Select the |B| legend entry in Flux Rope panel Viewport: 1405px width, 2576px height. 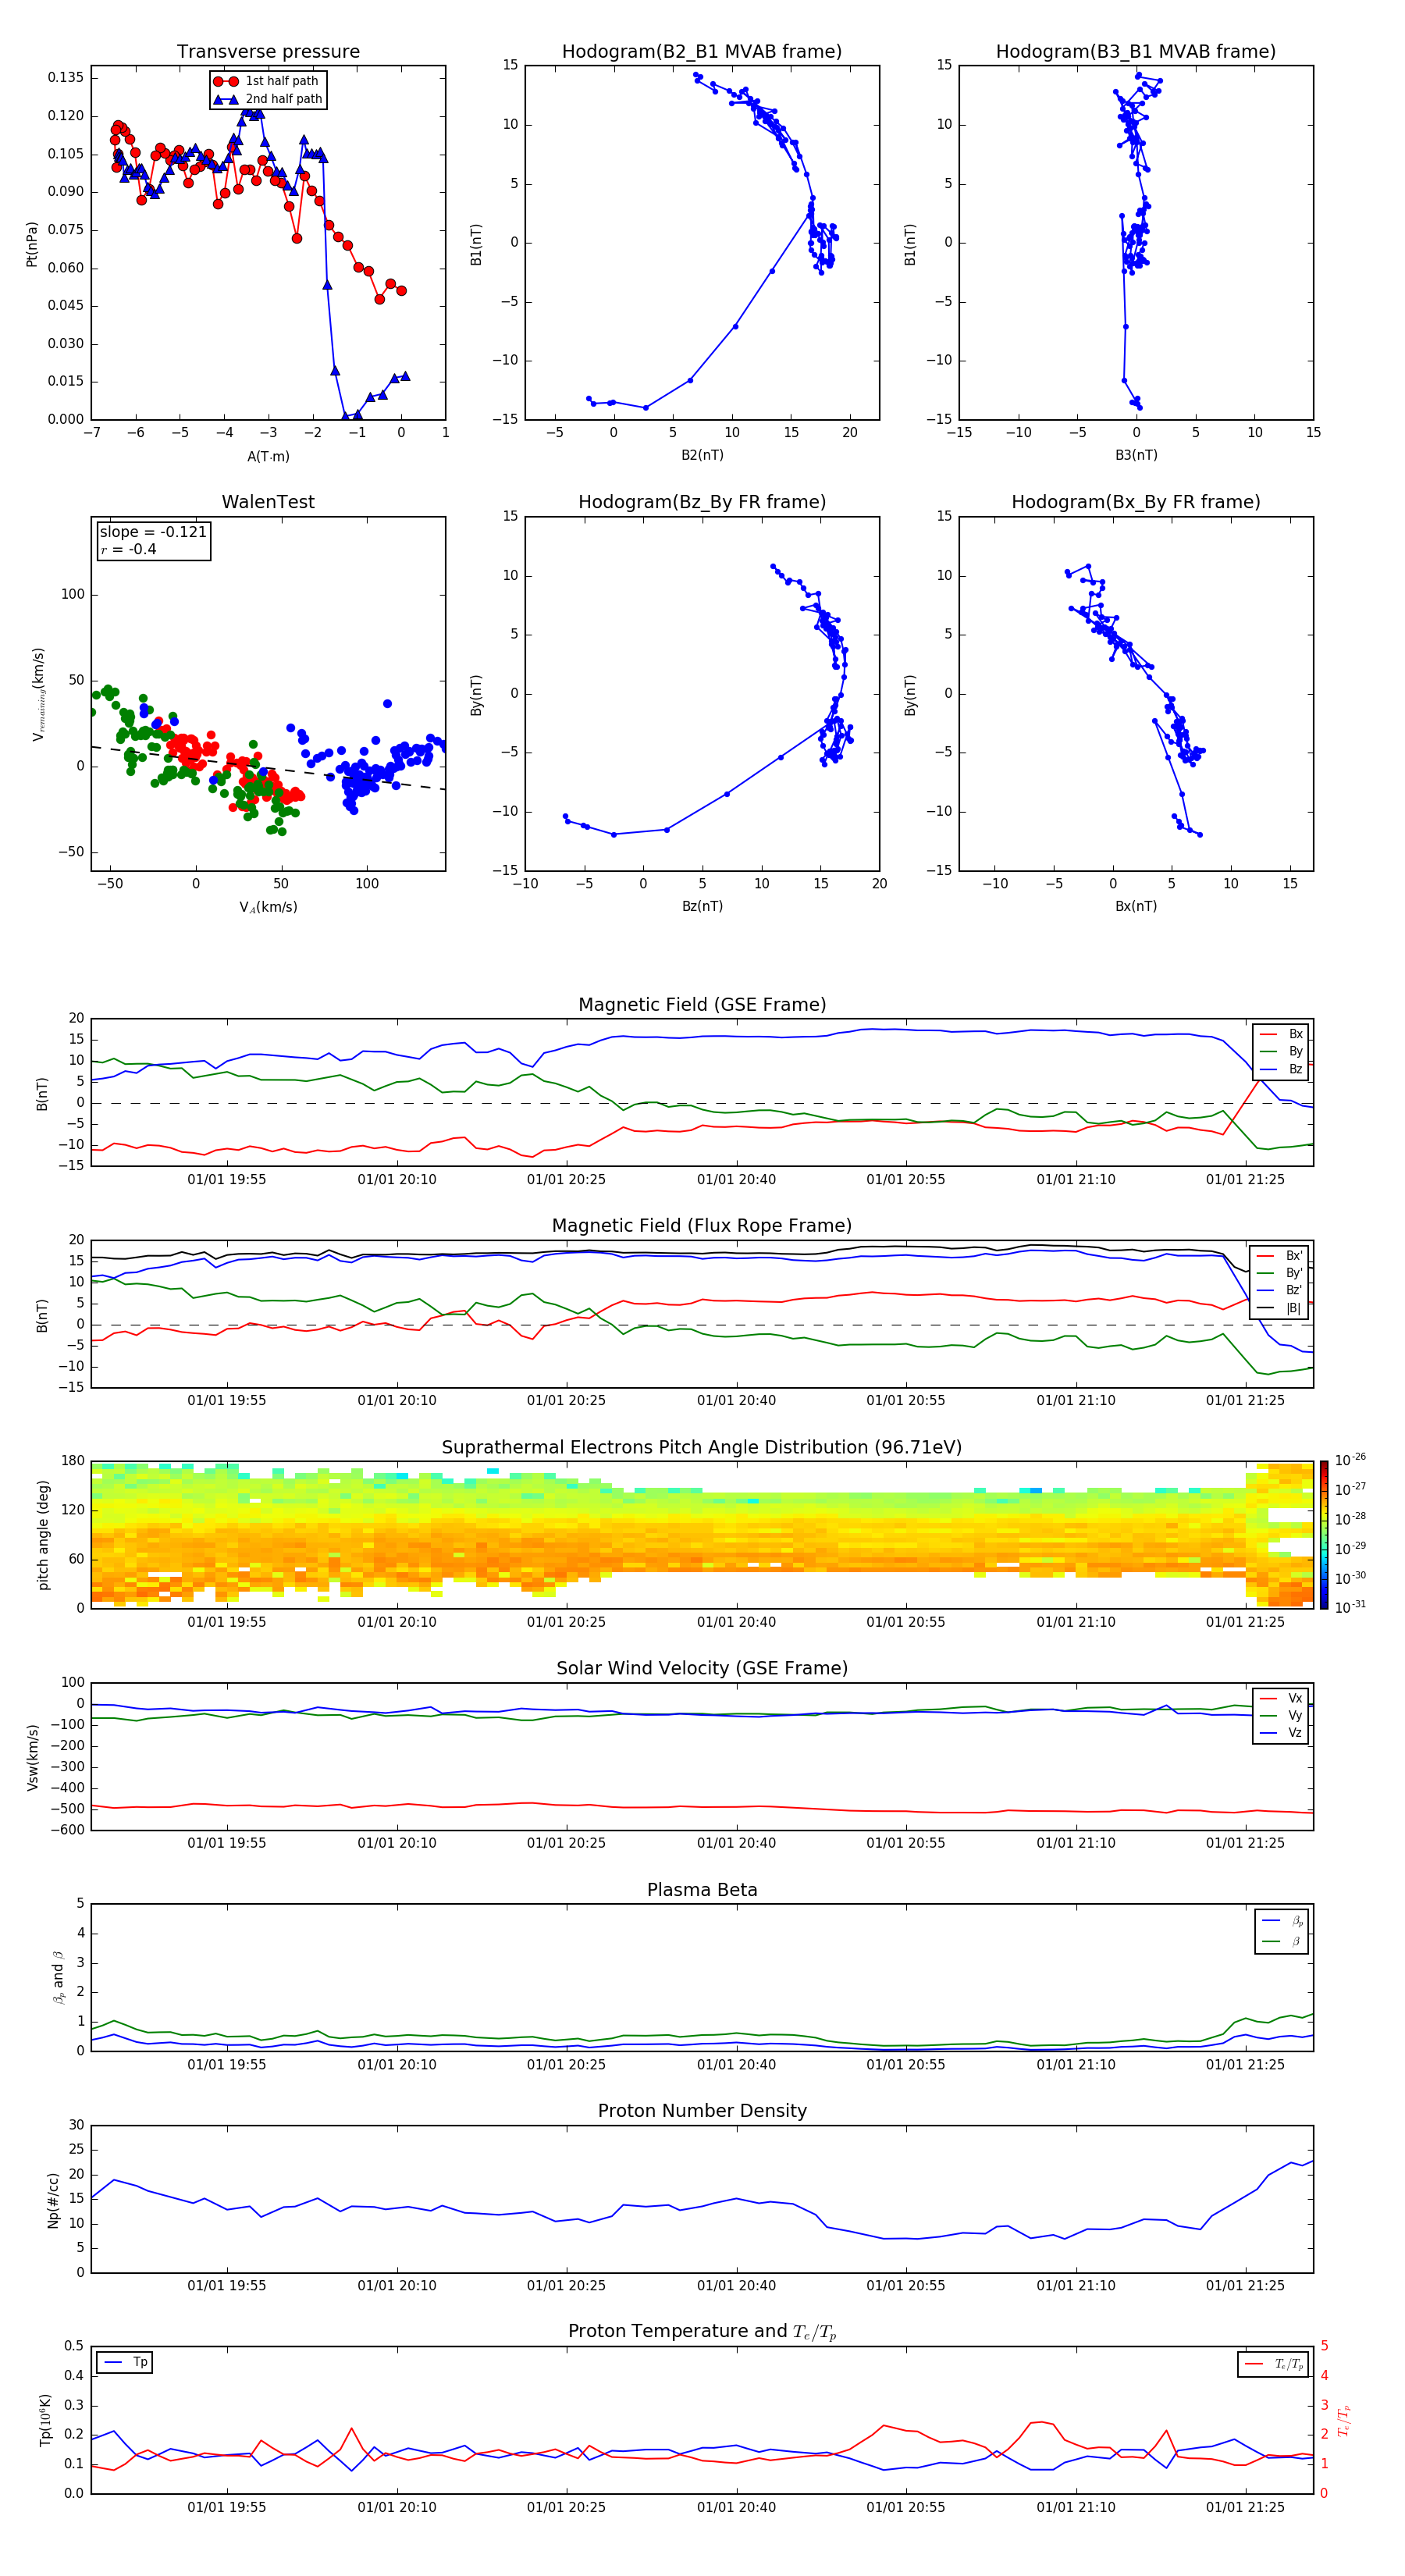pyautogui.click(x=1280, y=1308)
